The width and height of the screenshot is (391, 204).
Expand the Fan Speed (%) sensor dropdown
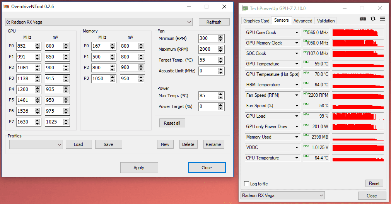[x=297, y=106]
